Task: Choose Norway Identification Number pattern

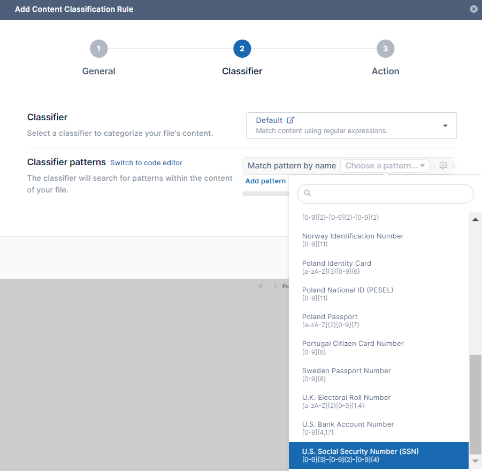Action: pyautogui.click(x=353, y=240)
